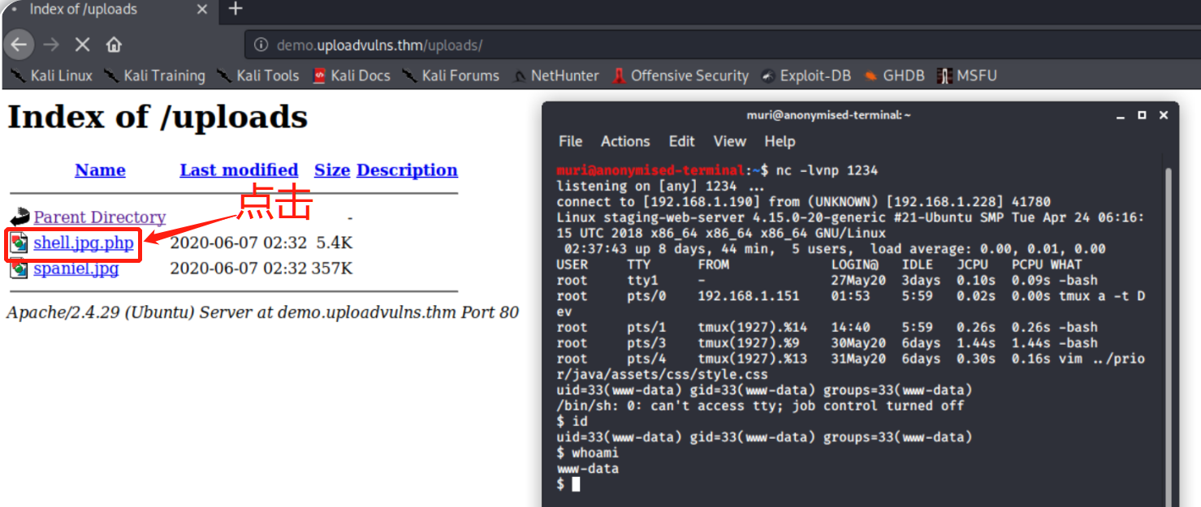Click the browser forward arrow button
The width and height of the screenshot is (1201, 507).
(x=51, y=45)
